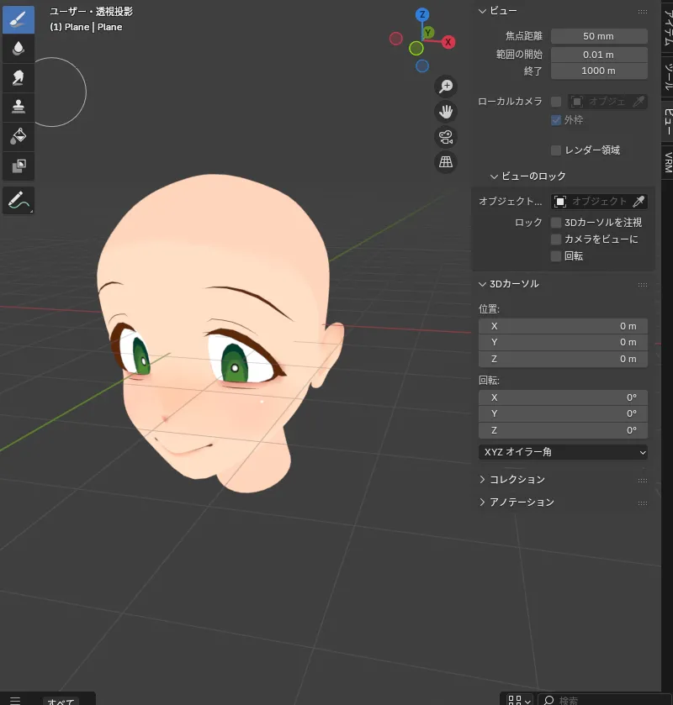673x705 pixels.
Task: Expand the アノテーション panel
Action: (x=482, y=502)
